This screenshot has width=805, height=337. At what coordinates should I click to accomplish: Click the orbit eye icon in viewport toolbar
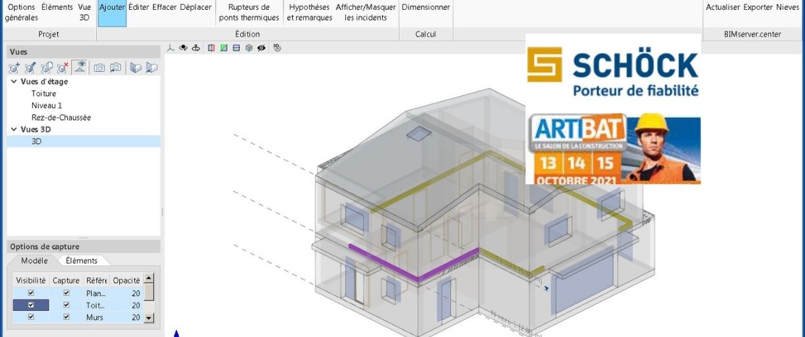(183, 48)
